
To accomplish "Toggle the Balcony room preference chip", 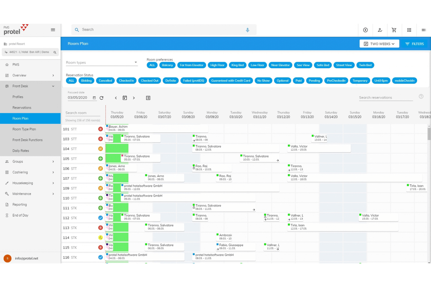I will coord(167,65).
